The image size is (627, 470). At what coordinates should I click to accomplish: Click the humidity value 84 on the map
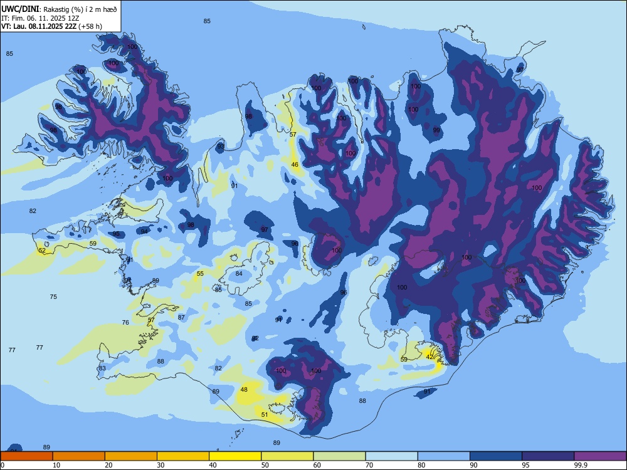point(239,274)
